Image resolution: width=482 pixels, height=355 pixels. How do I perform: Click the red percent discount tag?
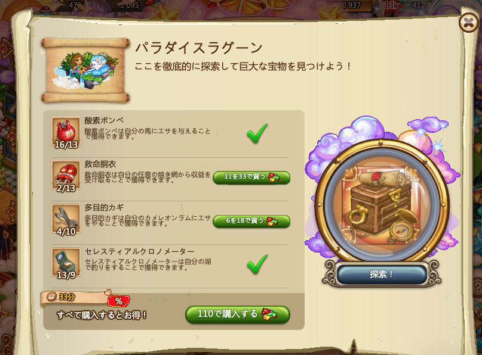pyautogui.click(x=119, y=301)
